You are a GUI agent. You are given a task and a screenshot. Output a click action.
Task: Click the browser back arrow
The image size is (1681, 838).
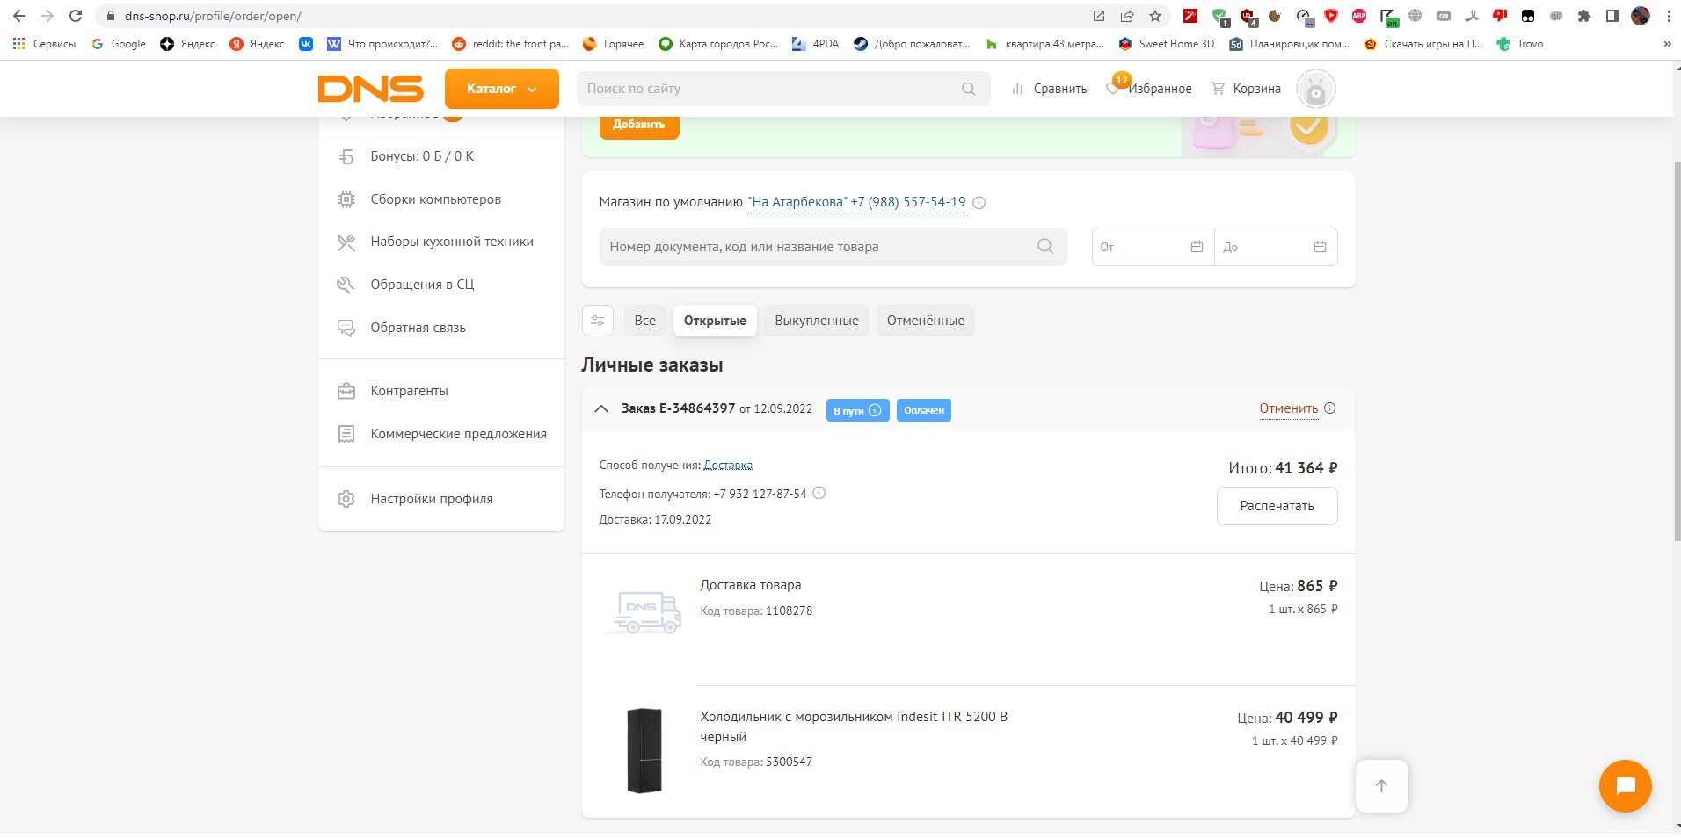point(18,16)
